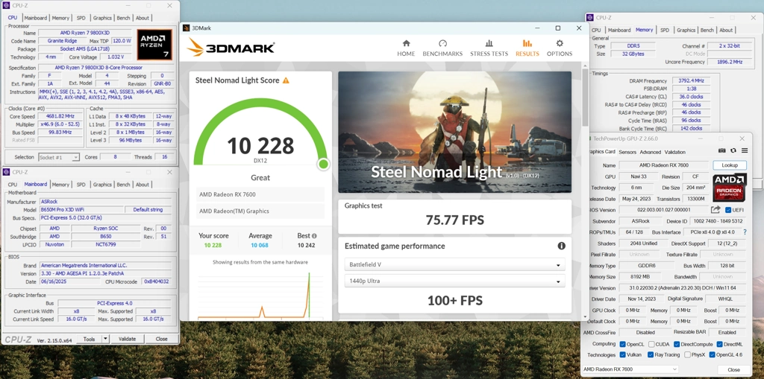Click the Lookup button in GPU-Z
The height and width of the screenshot is (379, 764).
click(x=730, y=165)
